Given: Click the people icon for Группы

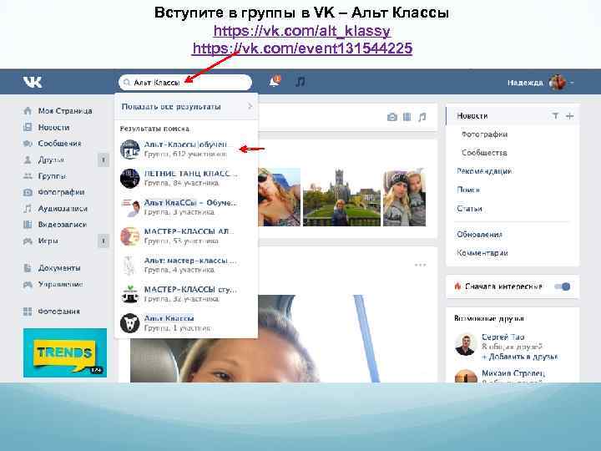Looking at the screenshot, I should [x=28, y=176].
